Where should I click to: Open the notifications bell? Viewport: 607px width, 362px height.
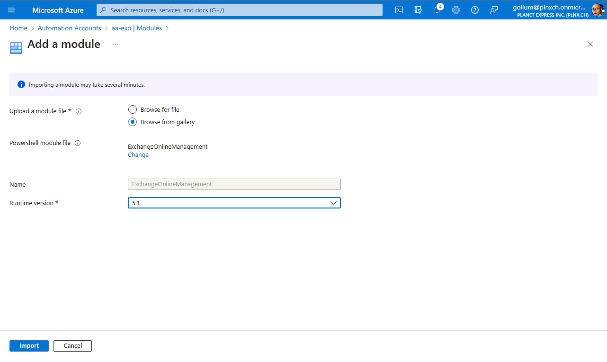tap(437, 10)
